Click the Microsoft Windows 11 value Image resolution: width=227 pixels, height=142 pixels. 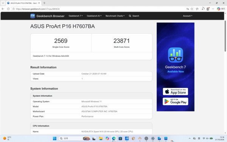coord(92,101)
